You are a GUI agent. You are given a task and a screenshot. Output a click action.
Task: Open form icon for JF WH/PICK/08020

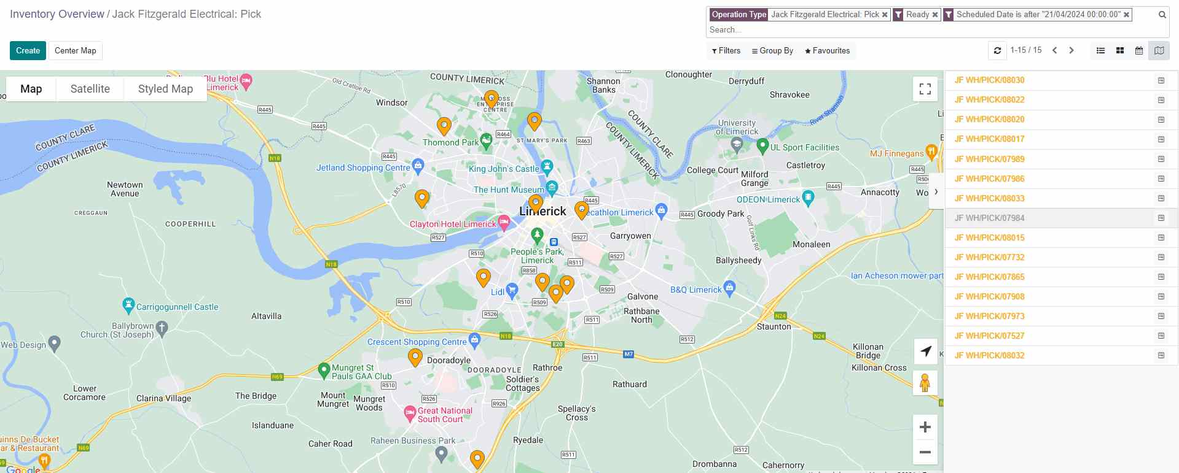tap(1161, 120)
